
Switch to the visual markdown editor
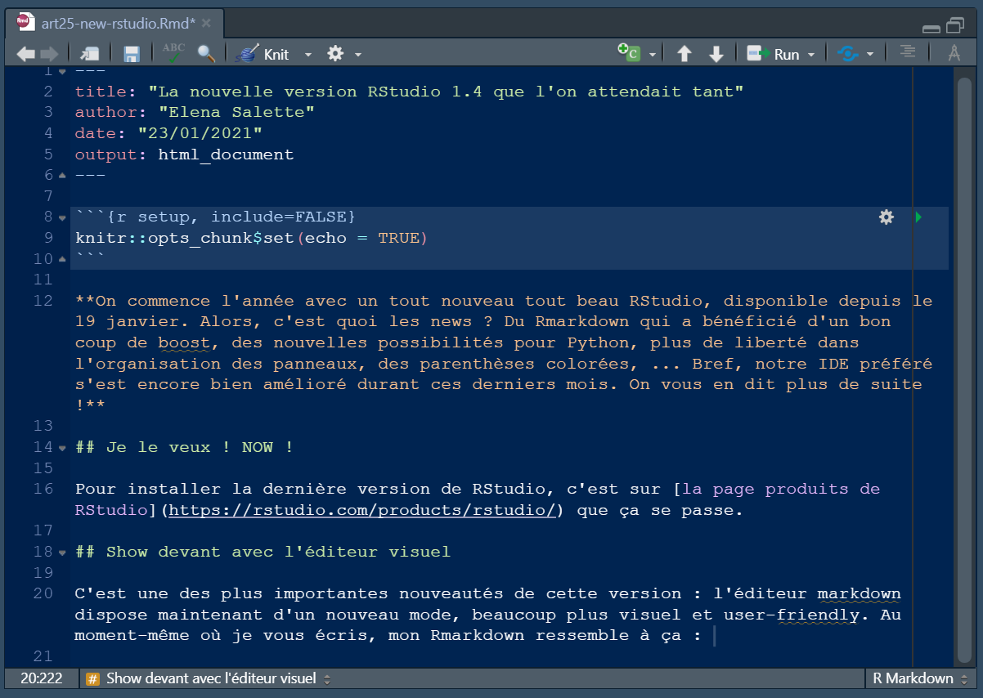coord(954,54)
